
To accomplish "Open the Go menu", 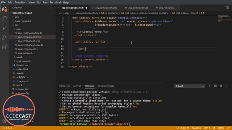I will pyautogui.click(x=39, y=3).
